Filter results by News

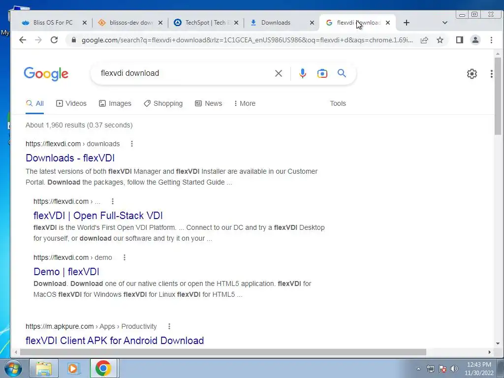coord(208,103)
